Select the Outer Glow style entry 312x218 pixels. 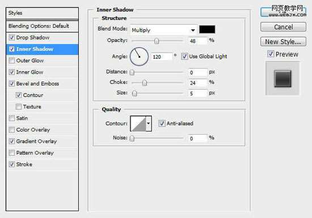[x=42, y=61]
